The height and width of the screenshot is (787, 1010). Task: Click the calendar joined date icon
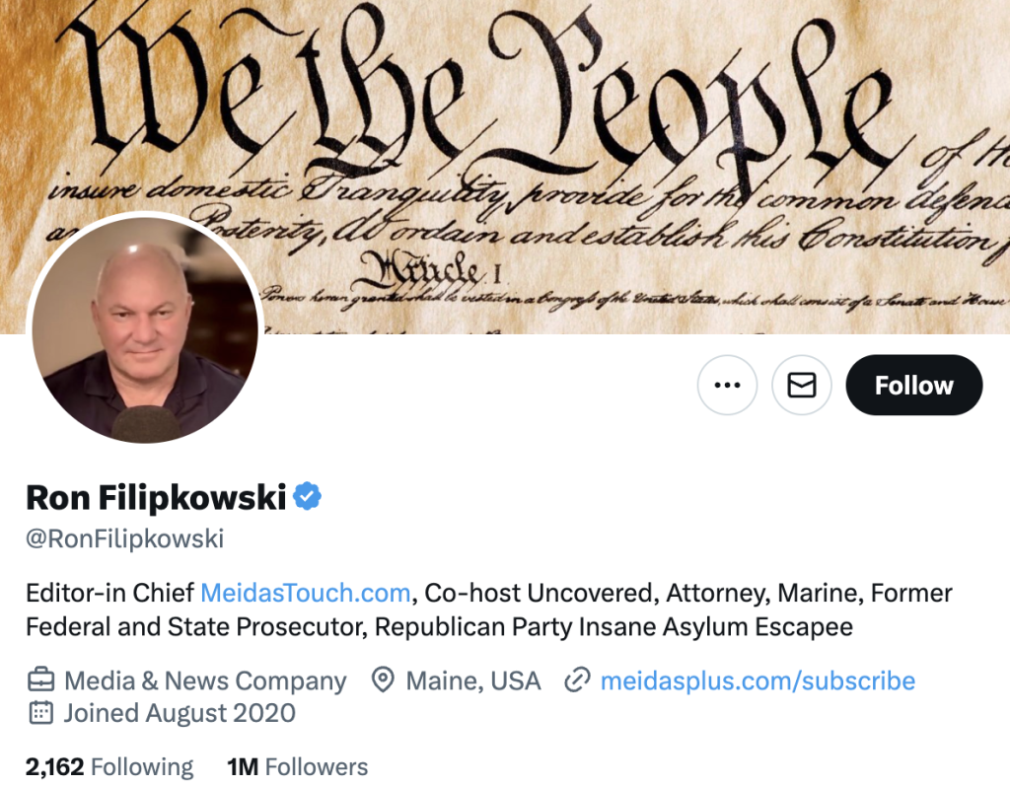click(x=40, y=712)
